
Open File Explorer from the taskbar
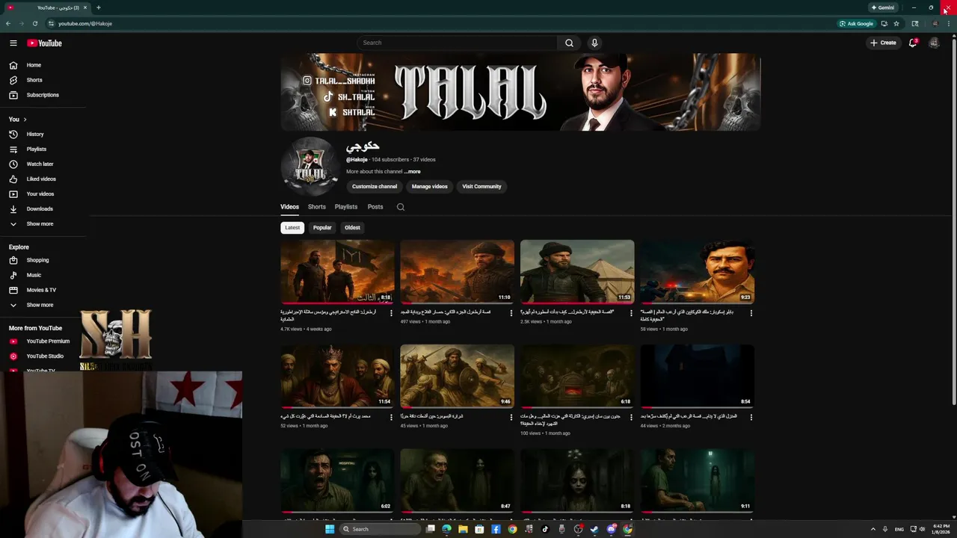[463, 529]
